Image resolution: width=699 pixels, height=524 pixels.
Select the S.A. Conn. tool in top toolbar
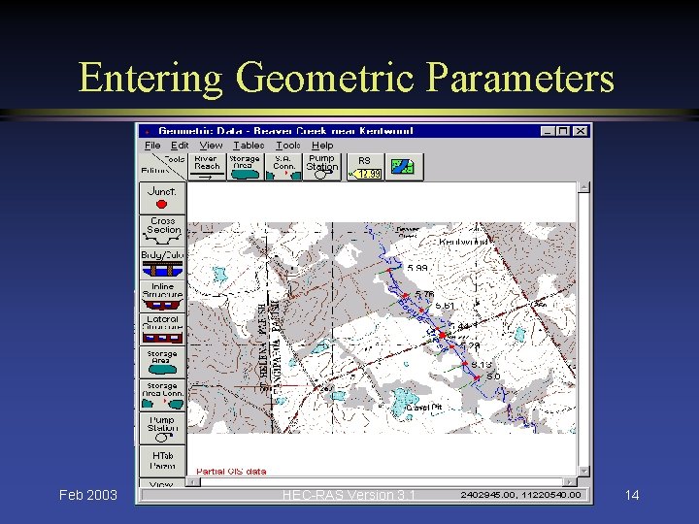click(283, 167)
